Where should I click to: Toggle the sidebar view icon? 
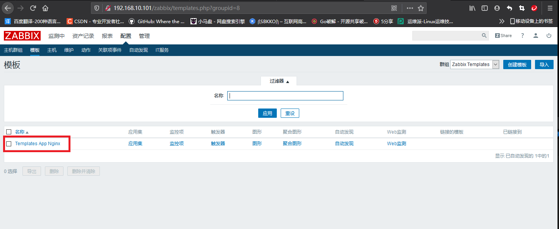pos(485,8)
